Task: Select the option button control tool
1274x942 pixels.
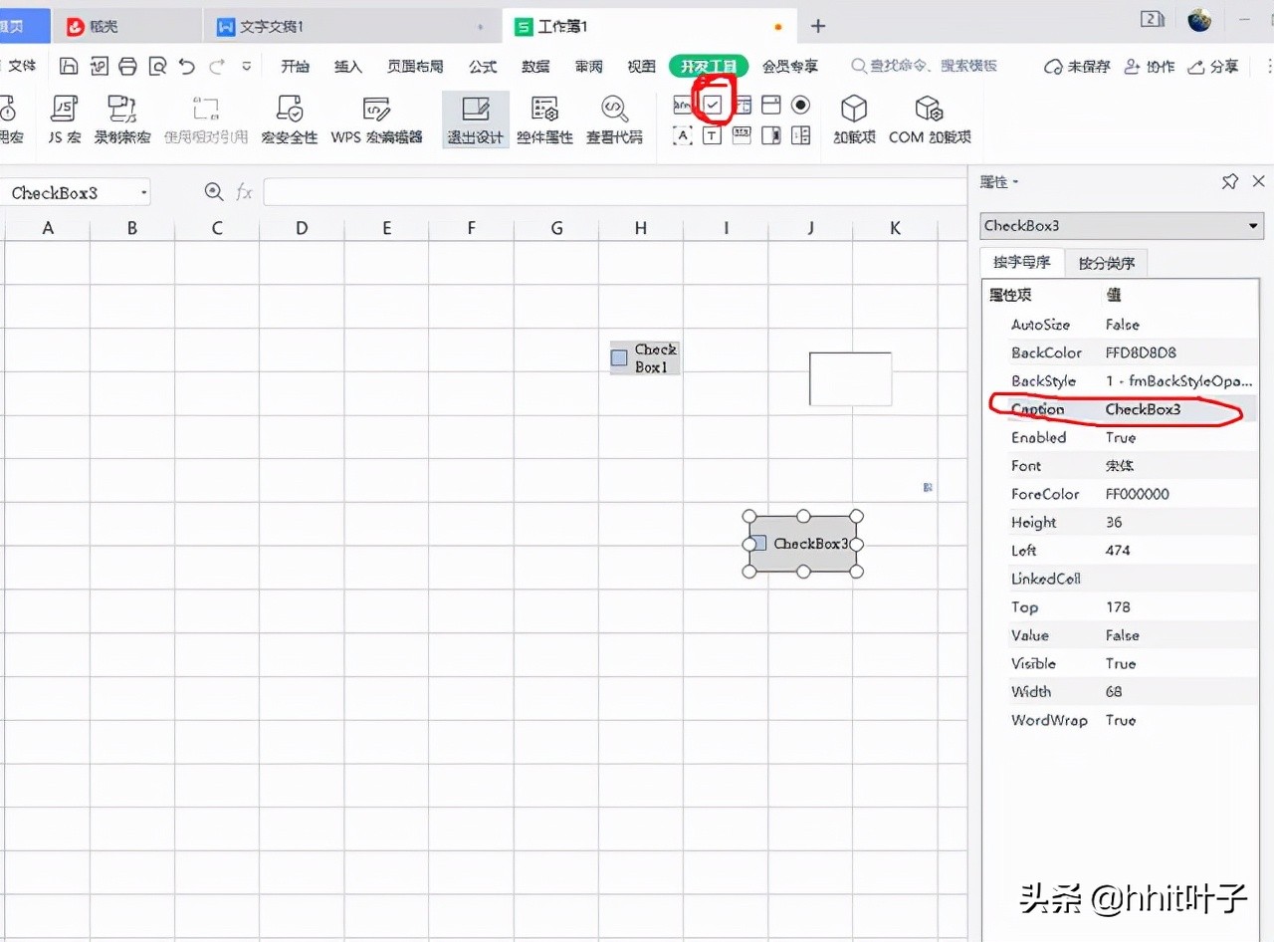Action: point(800,105)
